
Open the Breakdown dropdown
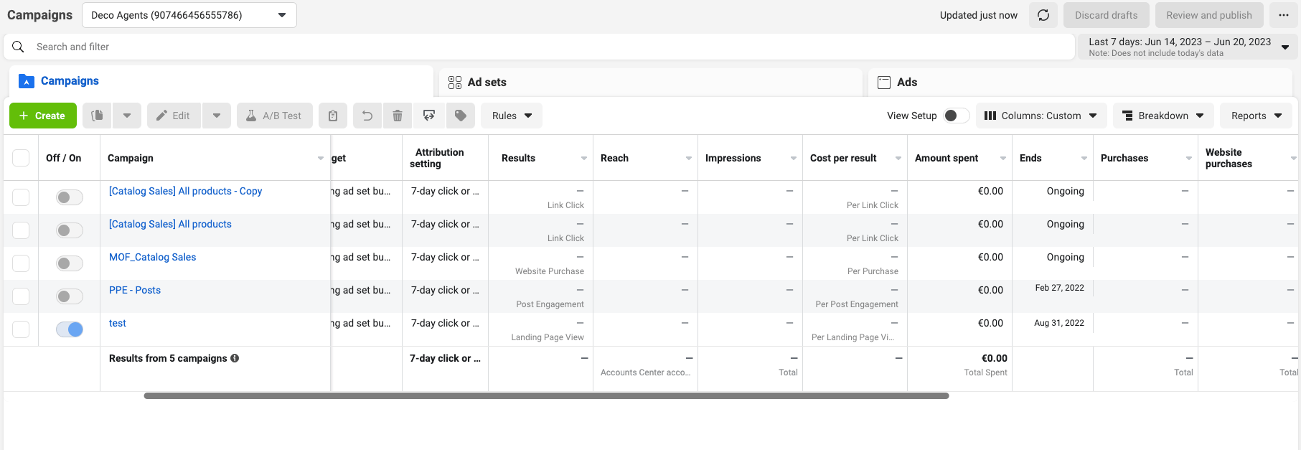pyautogui.click(x=1163, y=116)
